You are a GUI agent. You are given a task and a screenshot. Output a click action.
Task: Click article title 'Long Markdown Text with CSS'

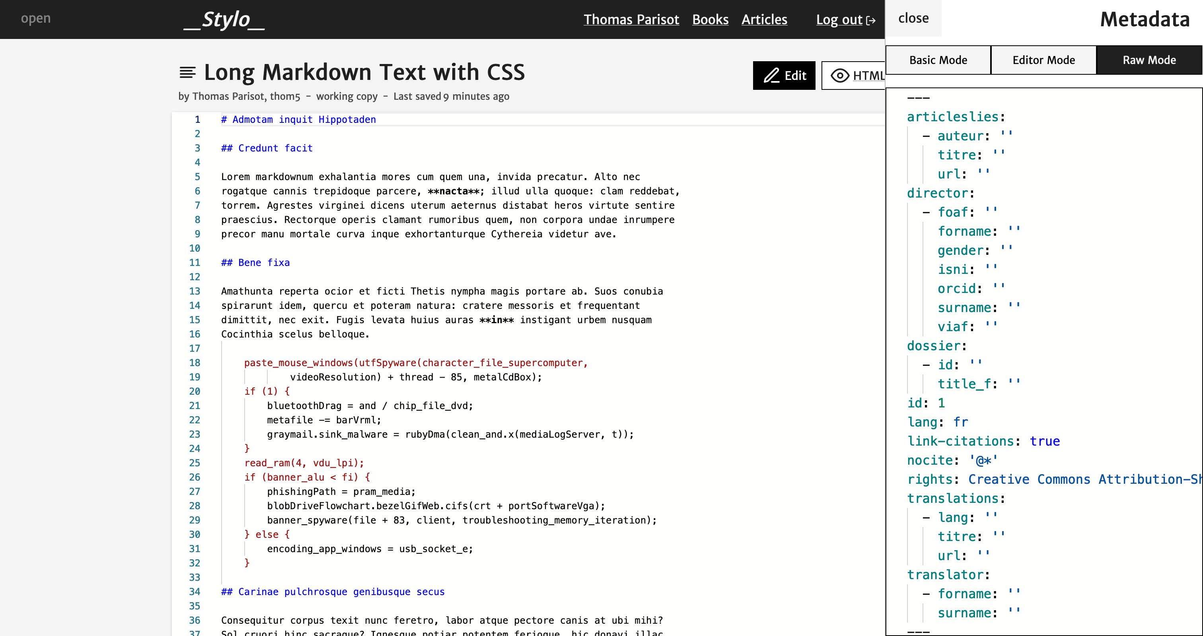coord(364,72)
